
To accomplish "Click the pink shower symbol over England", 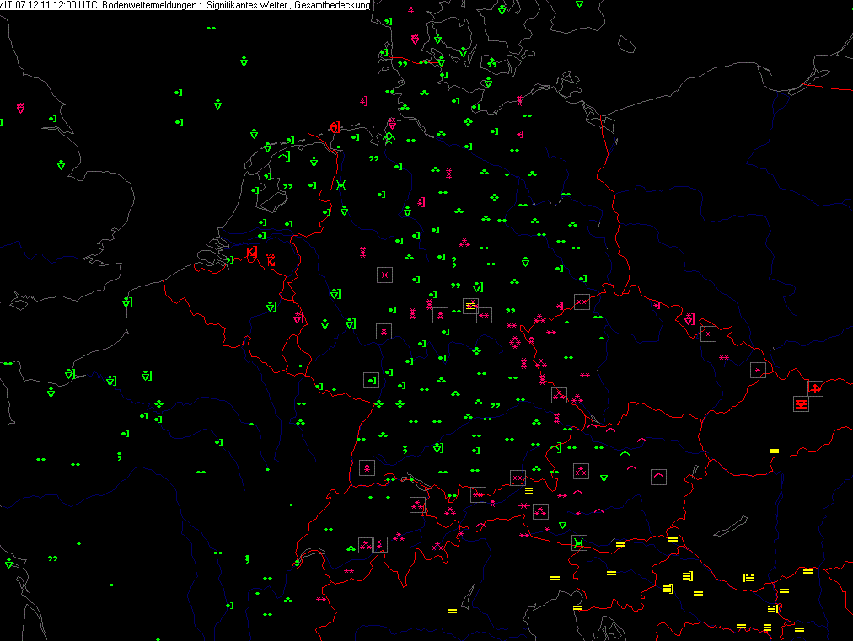I will [20, 108].
